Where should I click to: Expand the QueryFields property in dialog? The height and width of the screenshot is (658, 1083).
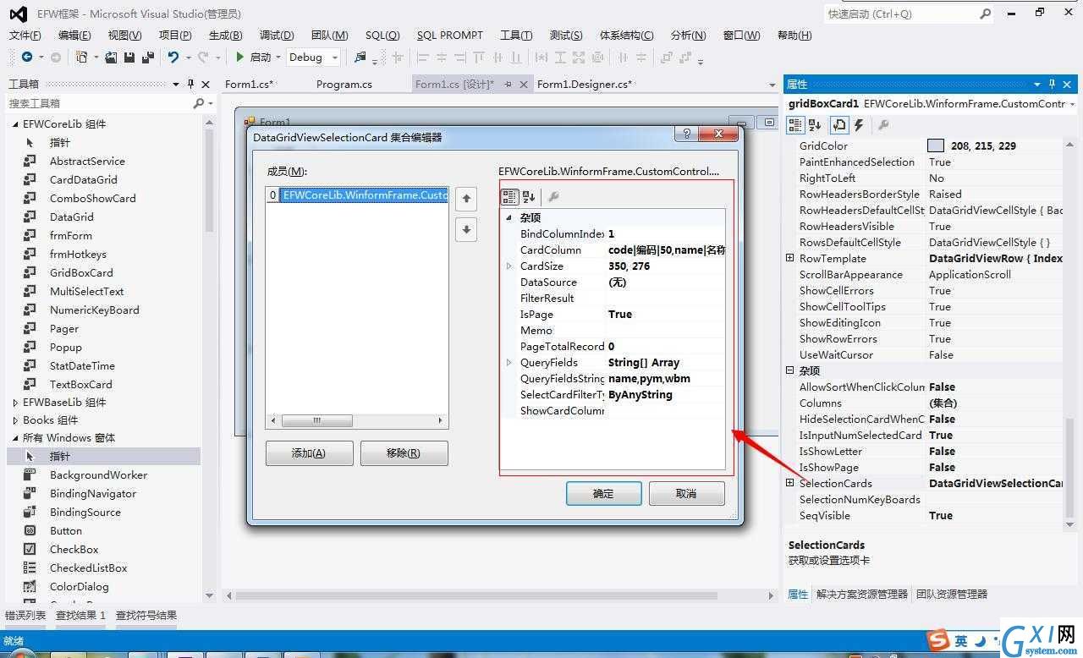(x=509, y=362)
